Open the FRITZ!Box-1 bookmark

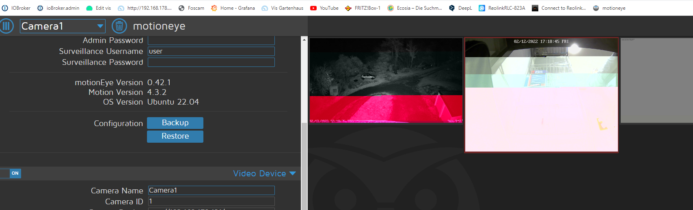point(363,8)
